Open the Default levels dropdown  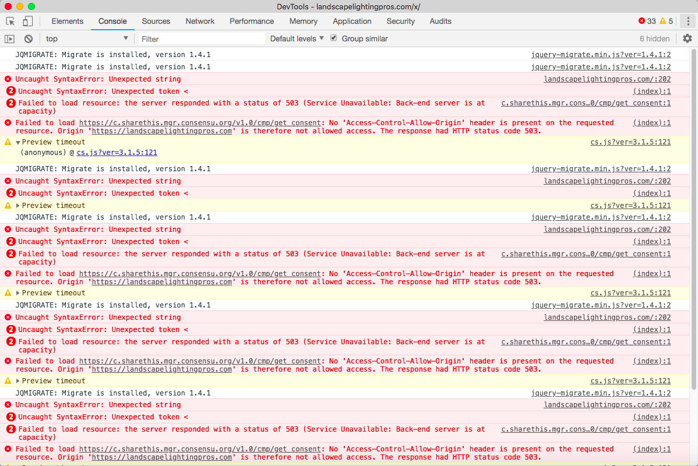click(297, 38)
